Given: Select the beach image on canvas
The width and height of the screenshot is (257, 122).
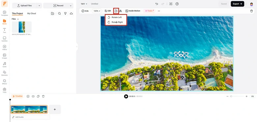Looking at the screenshot, I should (x=167, y=54).
